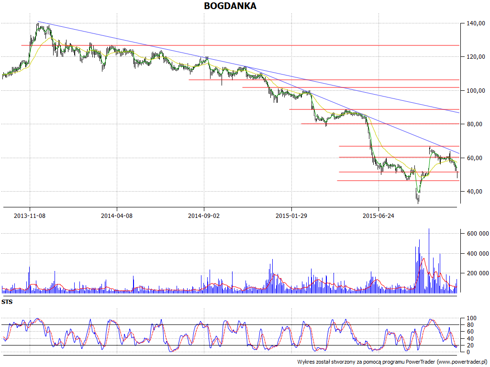The width and height of the screenshot is (490, 367).
Task: Click the date label 2014-09-02
Action: coord(204,216)
